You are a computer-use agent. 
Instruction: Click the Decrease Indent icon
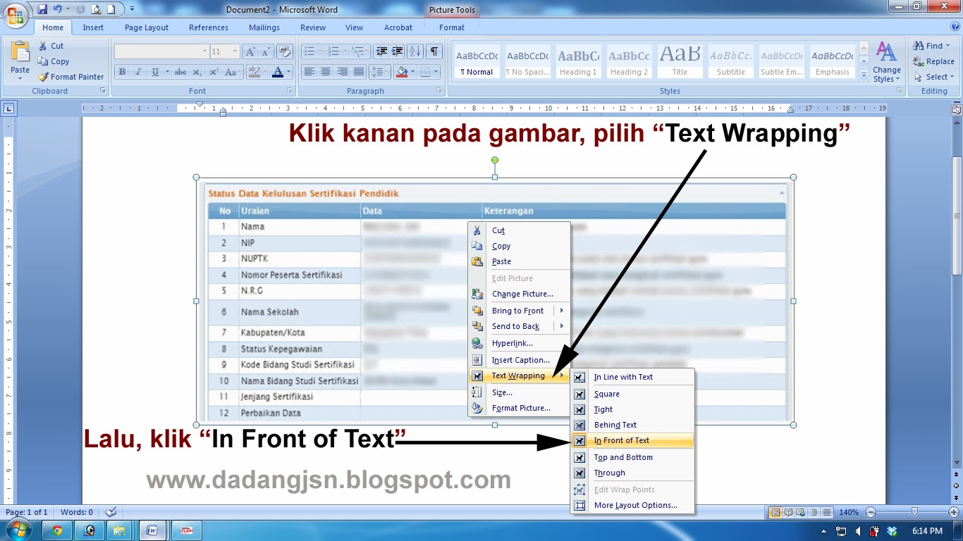tap(381, 51)
